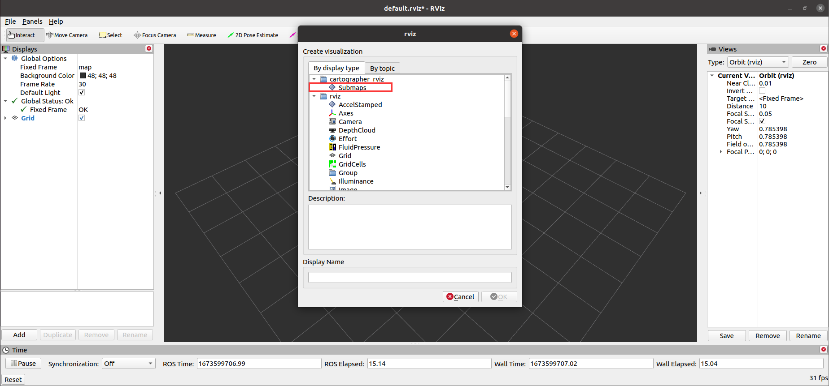
Task: Collapse the Global Status tree node
Action: click(5, 101)
